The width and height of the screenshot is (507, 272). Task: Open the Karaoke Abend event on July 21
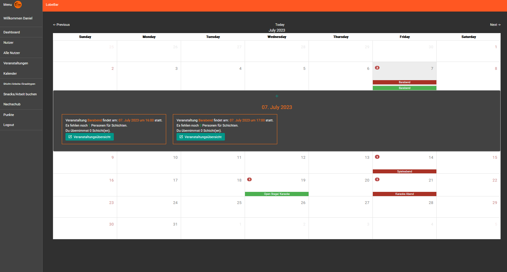(404, 194)
